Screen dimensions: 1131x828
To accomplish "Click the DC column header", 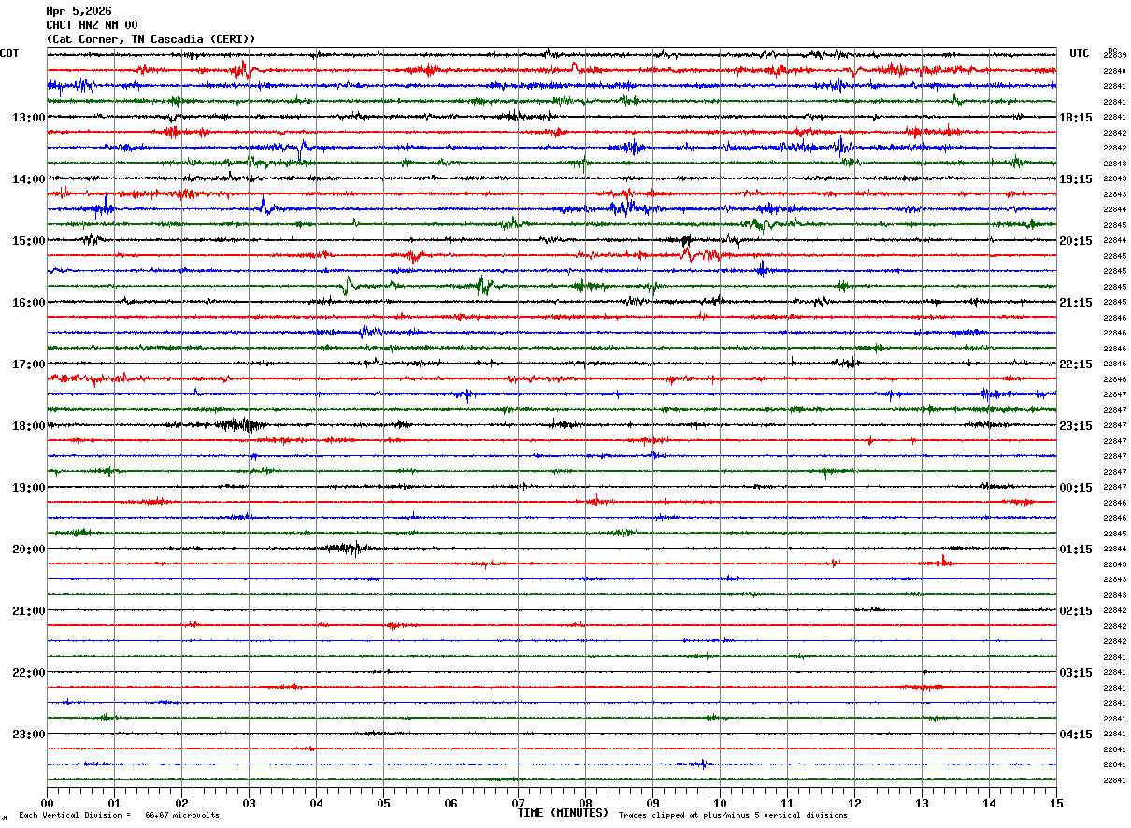I will click(1112, 50).
